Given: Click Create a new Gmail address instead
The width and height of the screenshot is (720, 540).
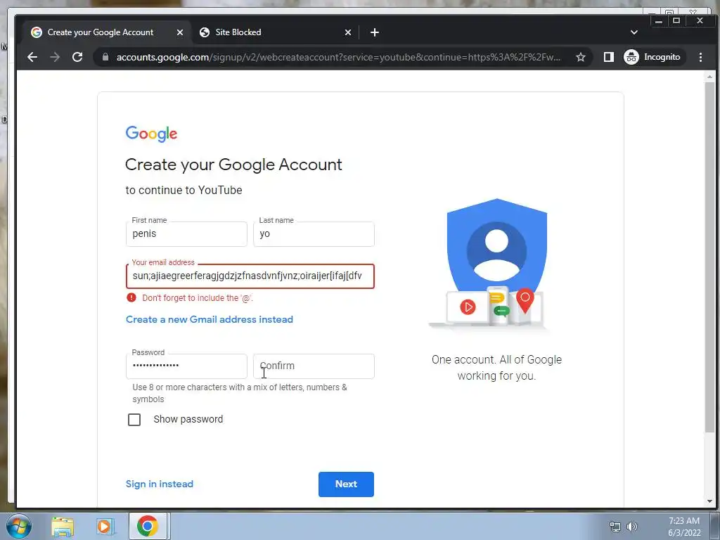Looking at the screenshot, I should (210, 320).
